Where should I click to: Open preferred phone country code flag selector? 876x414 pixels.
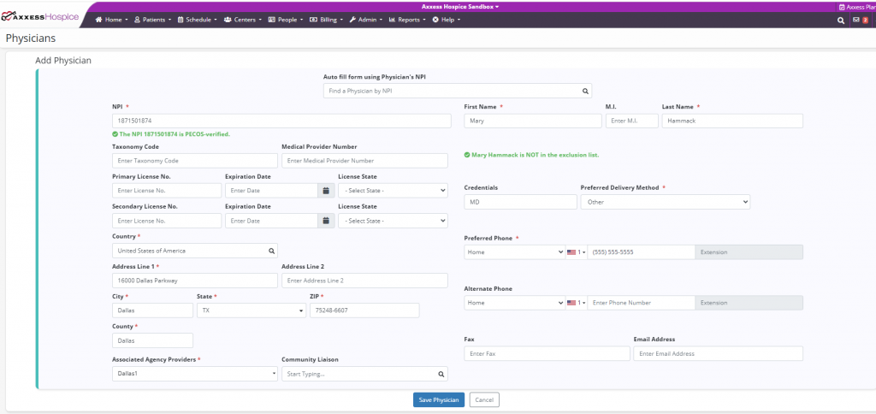575,252
